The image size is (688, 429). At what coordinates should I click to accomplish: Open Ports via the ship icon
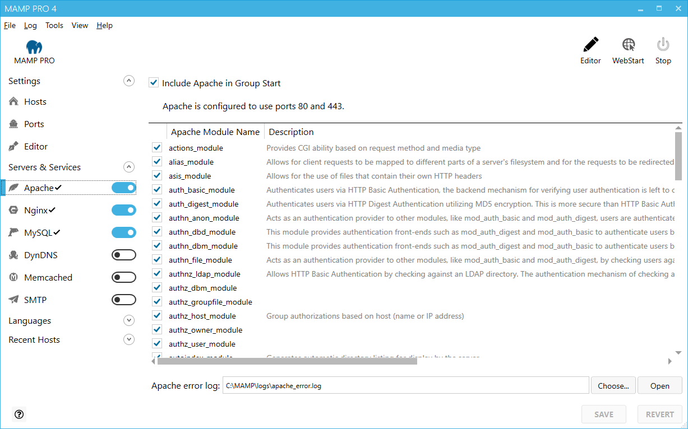14,124
